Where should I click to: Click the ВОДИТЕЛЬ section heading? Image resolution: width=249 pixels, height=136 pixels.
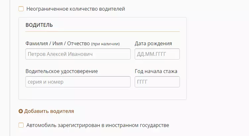click(x=39, y=25)
